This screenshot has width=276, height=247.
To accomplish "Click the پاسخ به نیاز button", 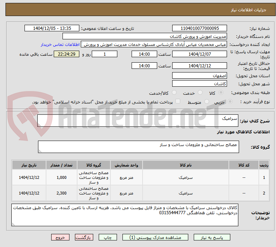I will click(212, 238).
